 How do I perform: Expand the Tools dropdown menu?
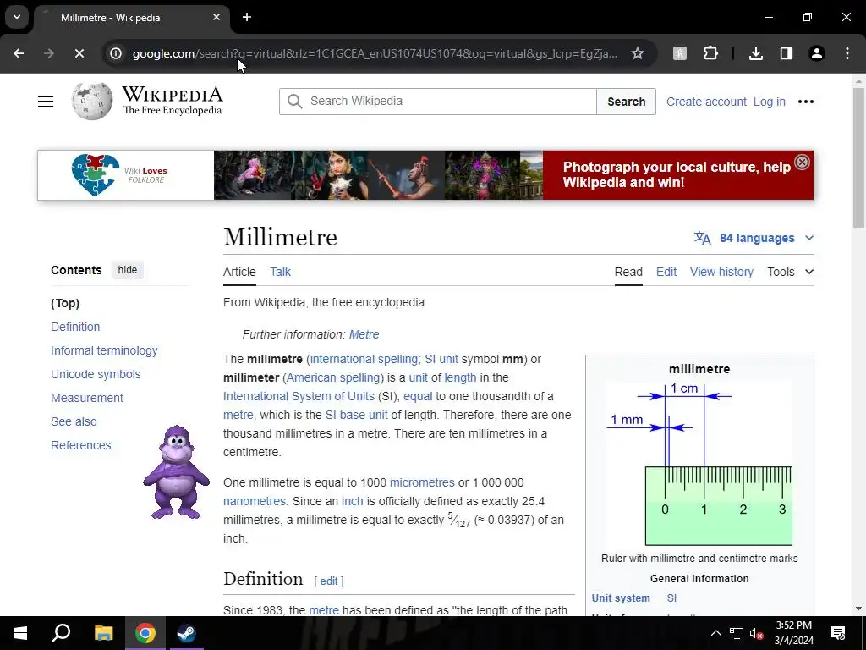click(x=791, y=272)
